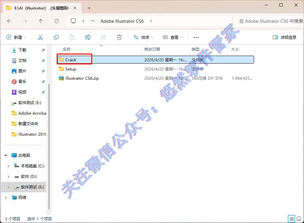304x223 pixels.
Task: Click the 1,984,425 size value
Action: pyautogui.click(x=242, y=78)
